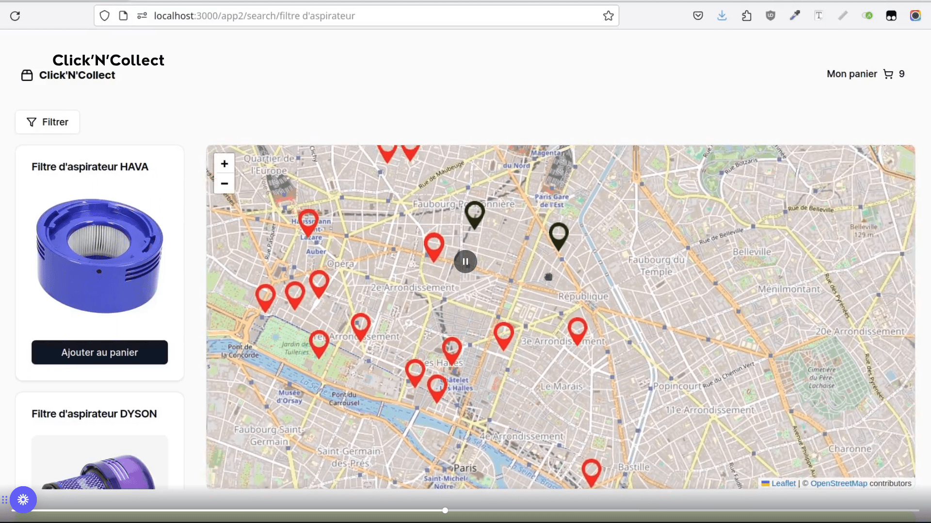Select the red marker near Bastille
931x523 pixels.
592,473
